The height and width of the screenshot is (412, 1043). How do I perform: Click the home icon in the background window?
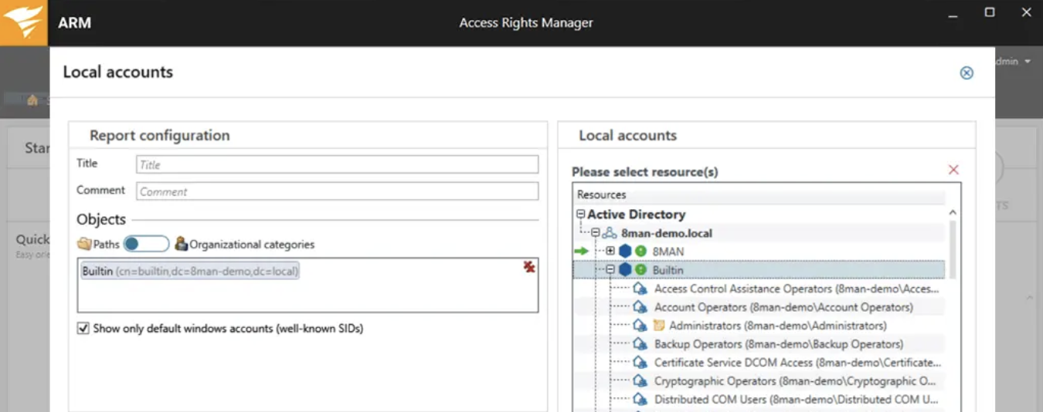pos(32,100)
